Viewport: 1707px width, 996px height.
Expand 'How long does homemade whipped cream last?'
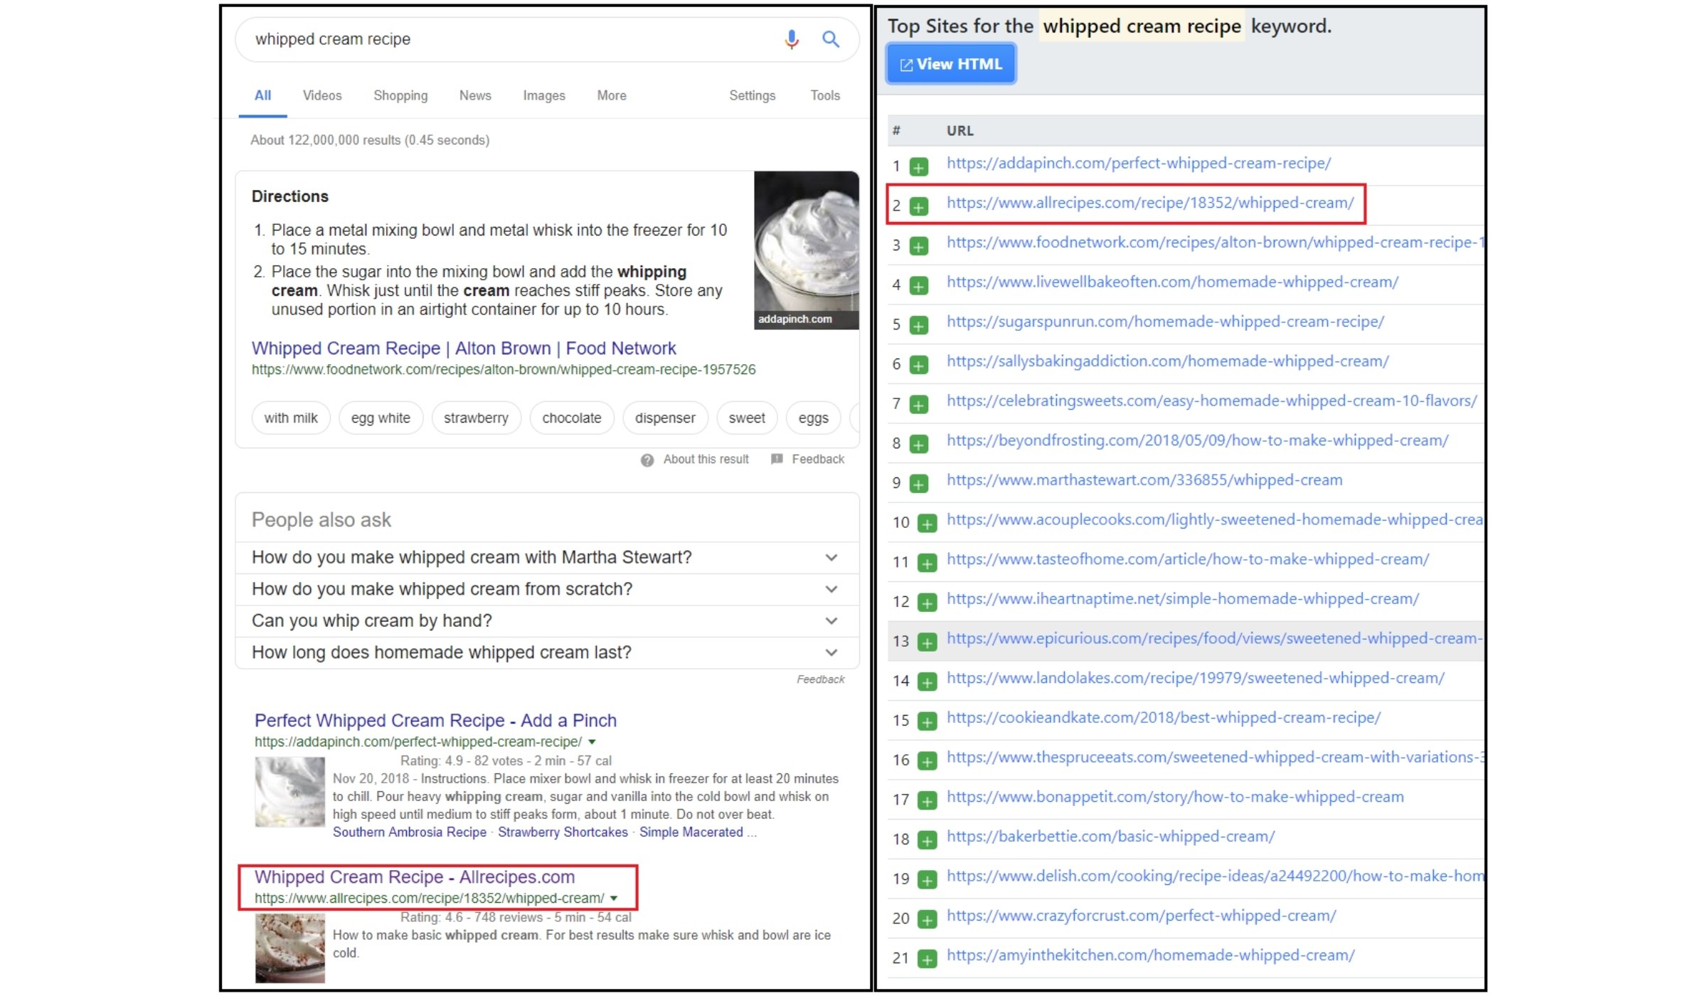pyautogui.click(x=547, y=652)
